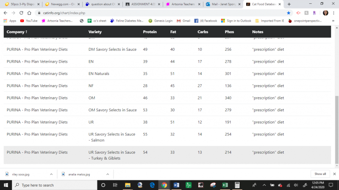Open the Chrome Apps shortcut

pos(10,21)
